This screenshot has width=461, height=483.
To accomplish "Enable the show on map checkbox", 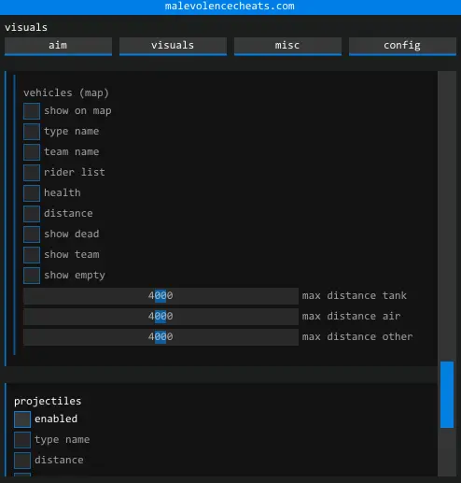I will 32,111.
